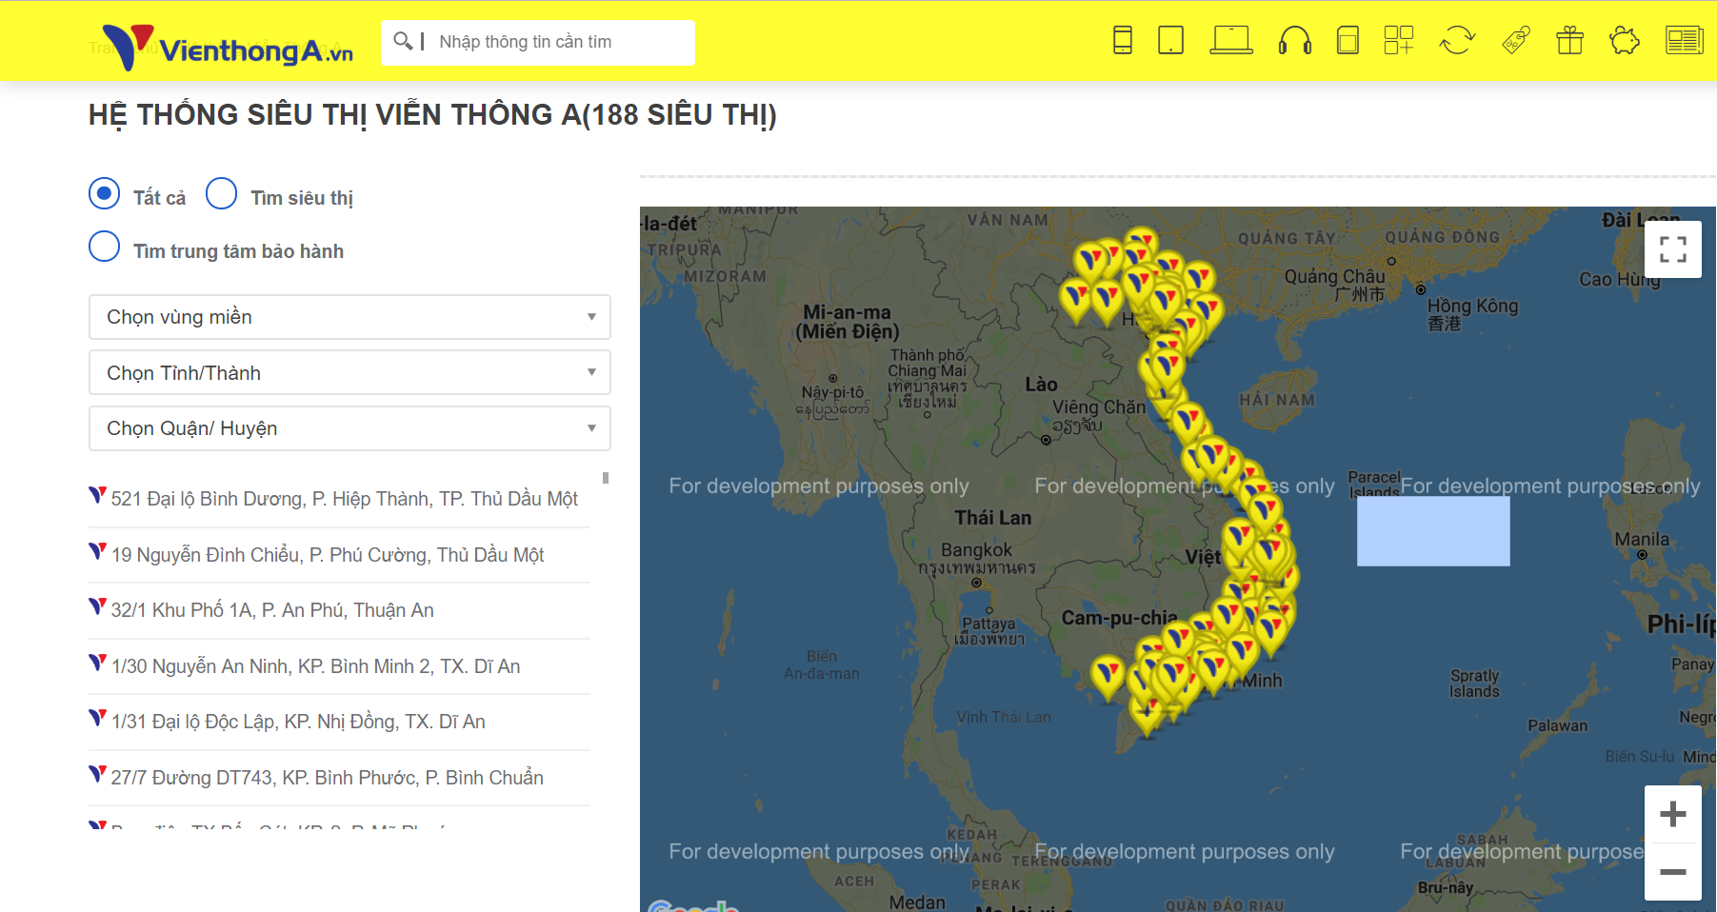The image size is (1717, 912).
Task: Click the Pattaya label on the map
Action: pyautogui.click(x=988, y=624)
